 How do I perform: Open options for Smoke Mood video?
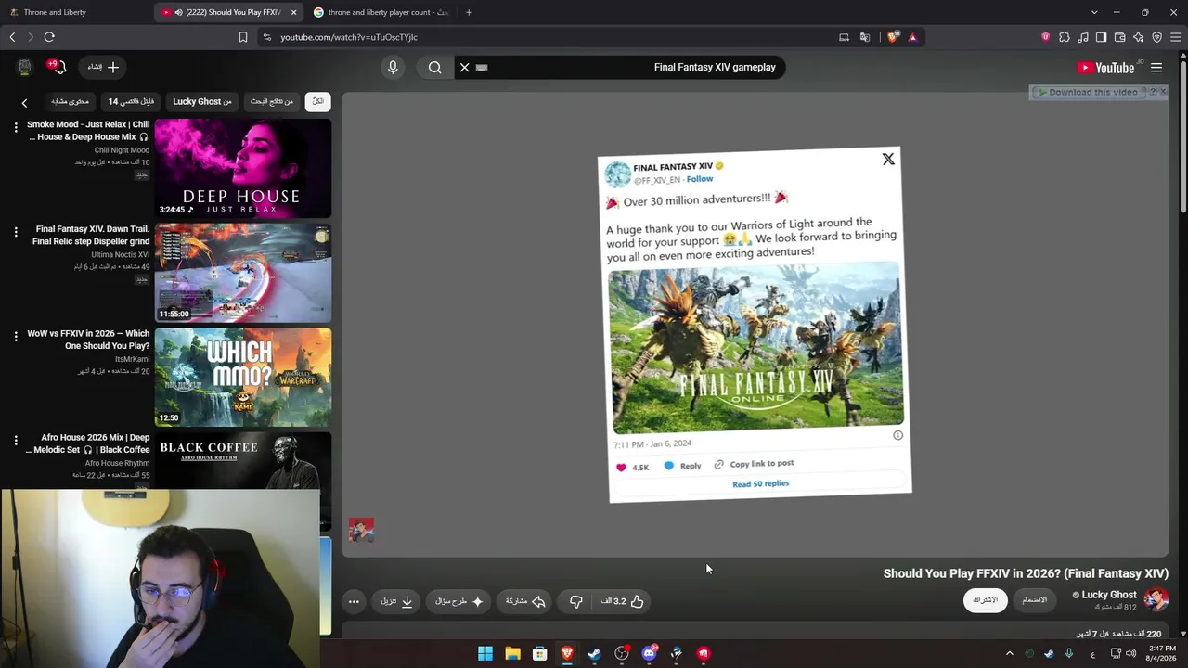point(16,127)
